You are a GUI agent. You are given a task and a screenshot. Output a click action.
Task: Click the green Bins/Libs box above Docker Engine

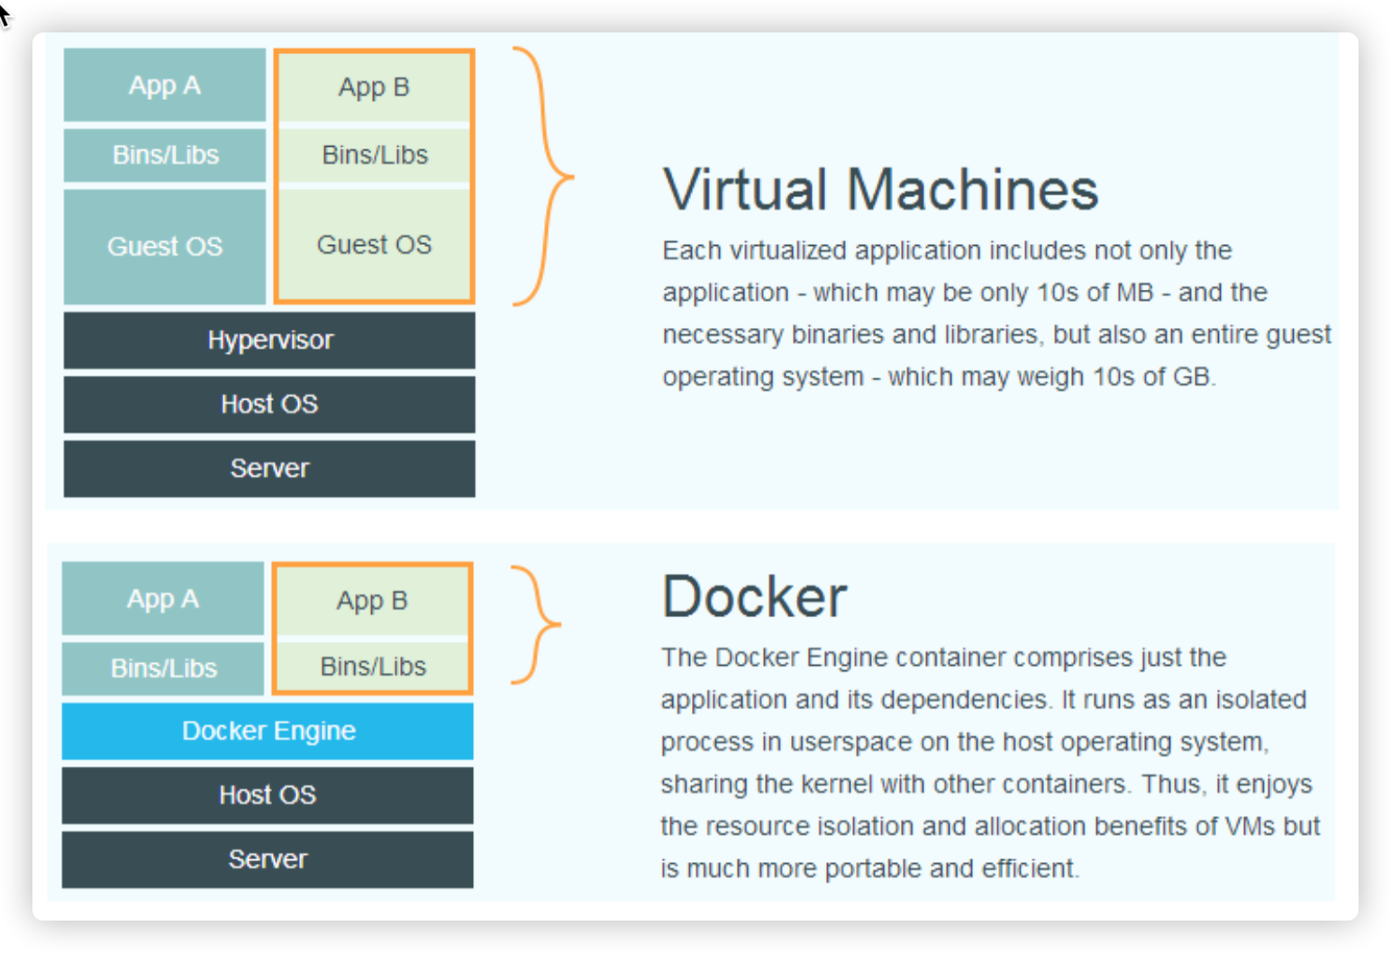372,667
